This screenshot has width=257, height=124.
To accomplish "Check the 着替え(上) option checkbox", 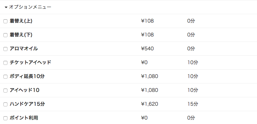I will [5, 21].
